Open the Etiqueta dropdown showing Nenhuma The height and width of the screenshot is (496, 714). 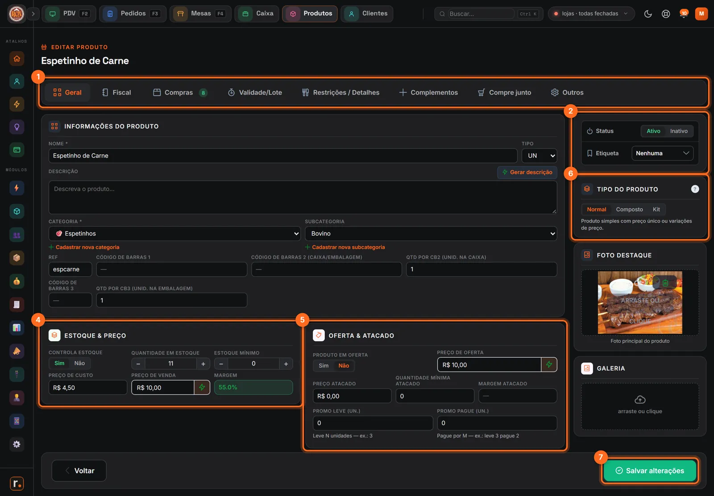point(662,153)
